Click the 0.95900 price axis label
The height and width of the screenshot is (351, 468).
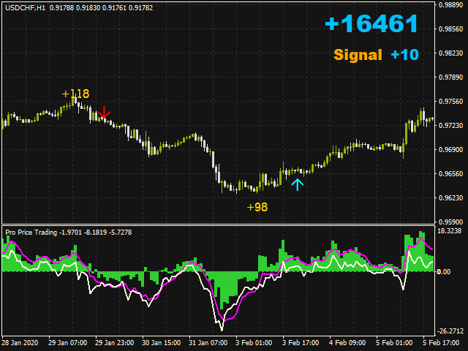pyautogui.click(x=450, y=222)
